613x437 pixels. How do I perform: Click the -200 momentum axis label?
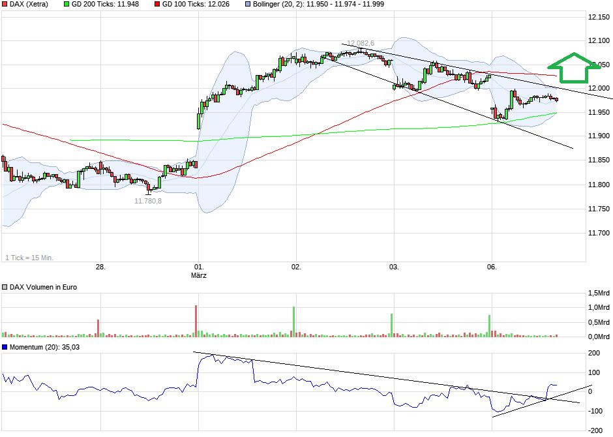595,430
